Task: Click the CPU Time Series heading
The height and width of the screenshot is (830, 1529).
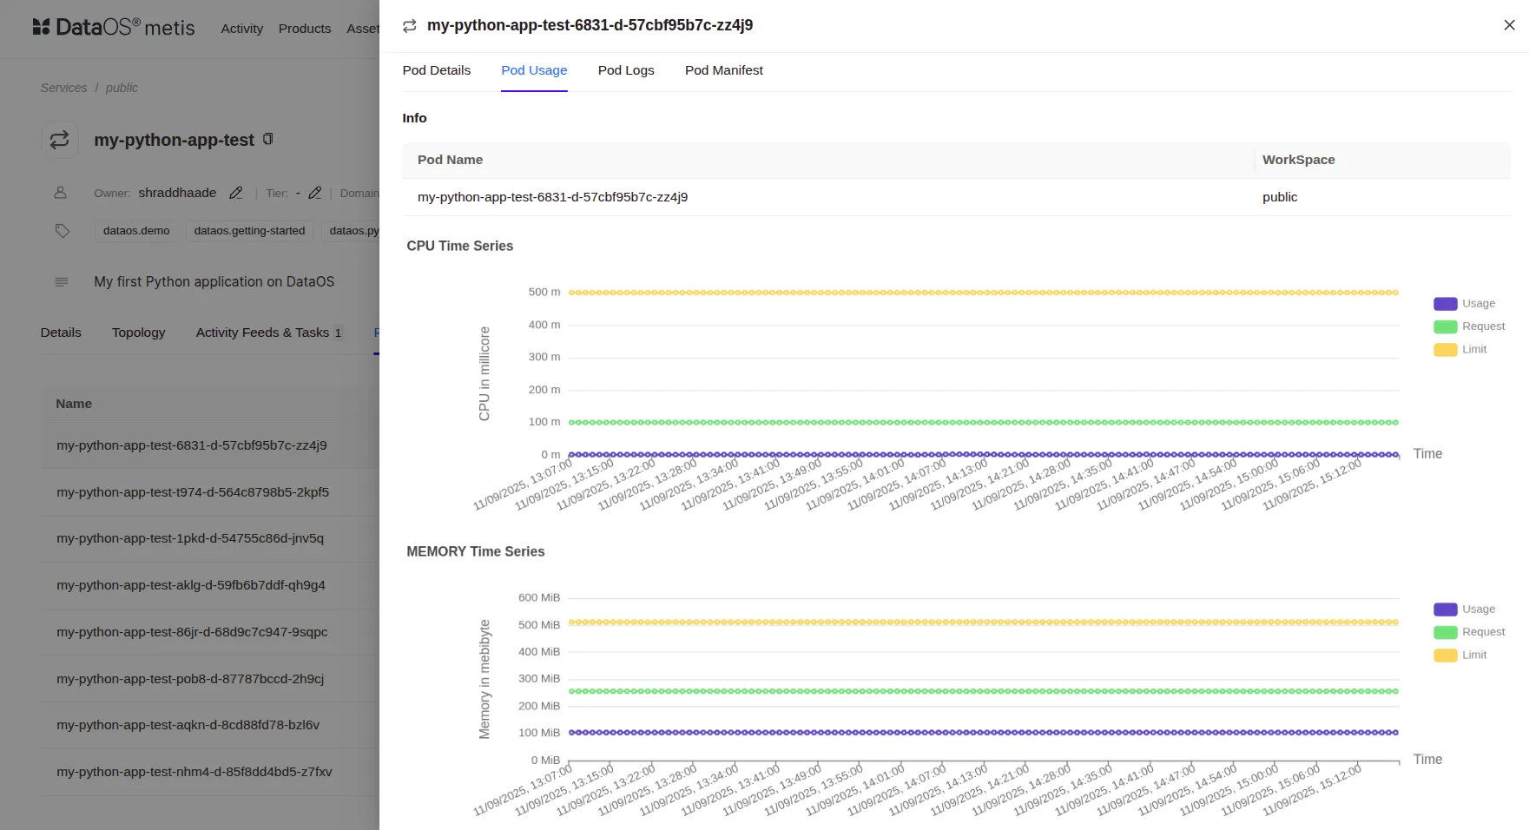Action: tap(460, 247)
